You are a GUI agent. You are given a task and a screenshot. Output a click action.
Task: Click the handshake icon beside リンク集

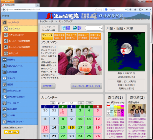click(x=4, y=115)
